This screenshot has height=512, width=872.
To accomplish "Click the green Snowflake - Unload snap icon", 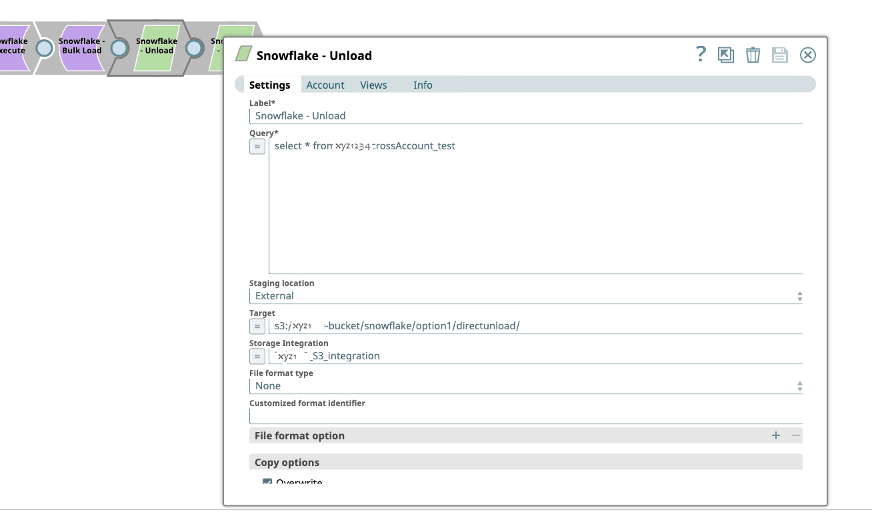I will 157,47.
